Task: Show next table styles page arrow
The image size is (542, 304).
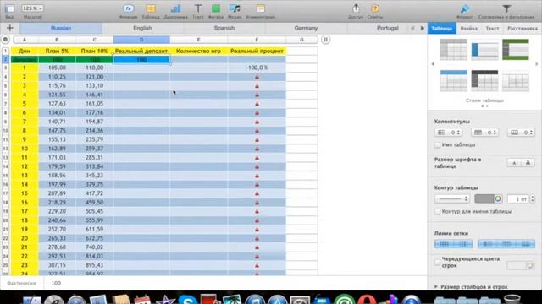Action: [x=536, y=64]
